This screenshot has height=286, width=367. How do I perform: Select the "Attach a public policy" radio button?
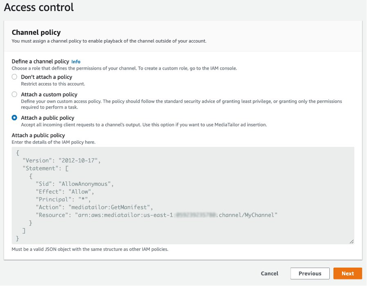click(x=14, y=118)
